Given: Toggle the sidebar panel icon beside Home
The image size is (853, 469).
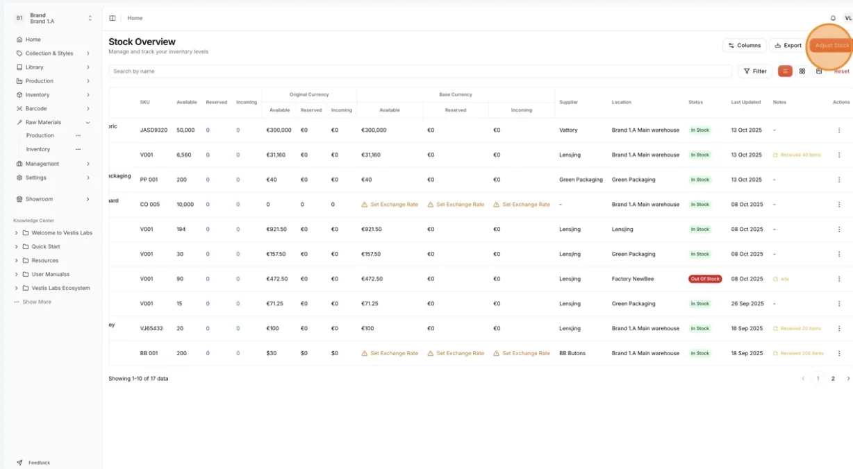Looking at the screenshot, I should 113,18.
